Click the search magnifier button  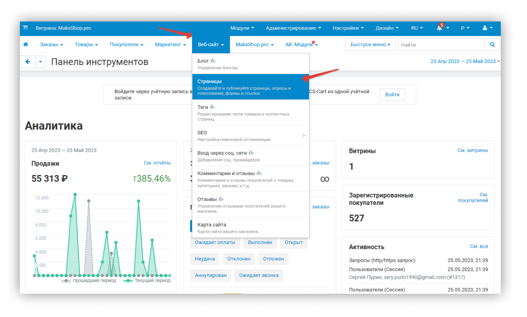[x=492, y=45]
